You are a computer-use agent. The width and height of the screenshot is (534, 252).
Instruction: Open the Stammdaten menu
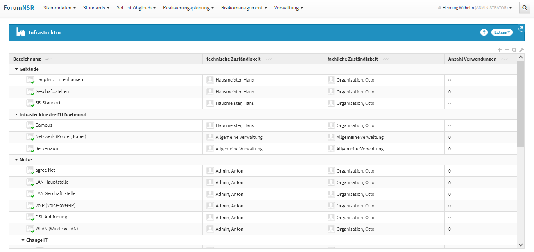tap(59, 8)
